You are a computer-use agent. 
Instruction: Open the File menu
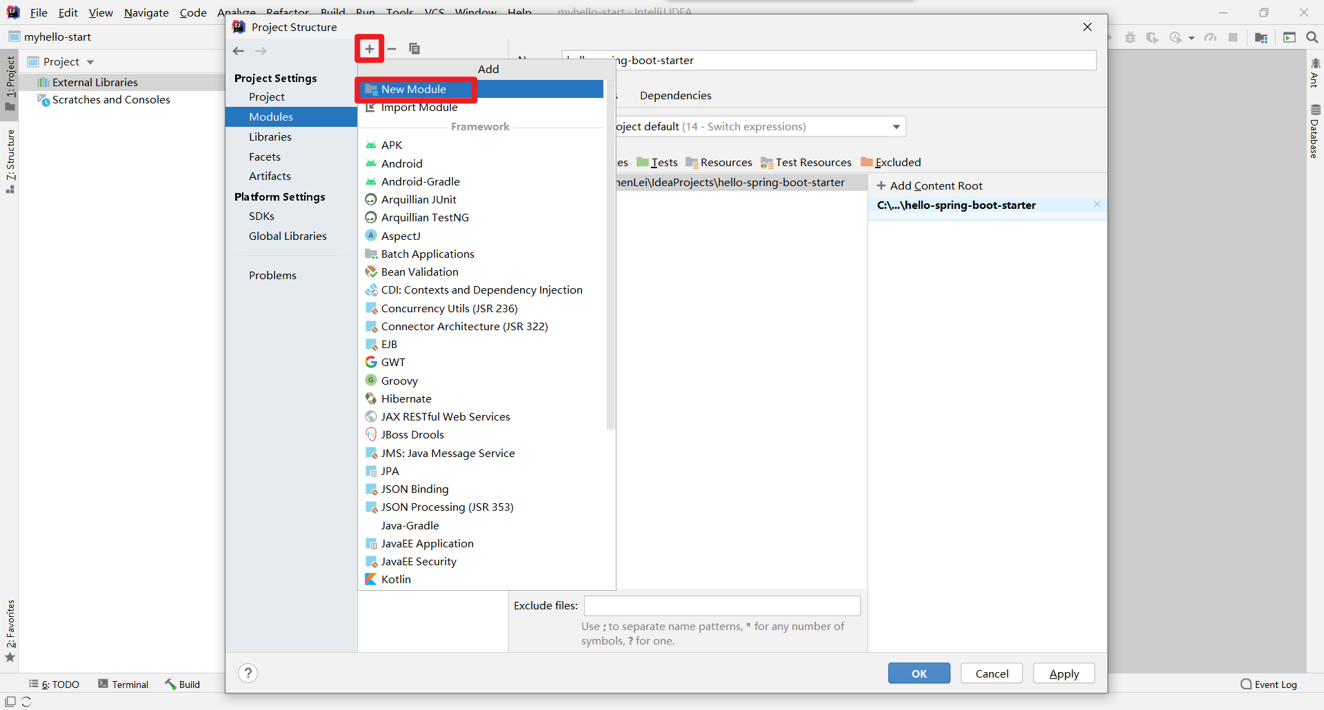tap(39, 12)
